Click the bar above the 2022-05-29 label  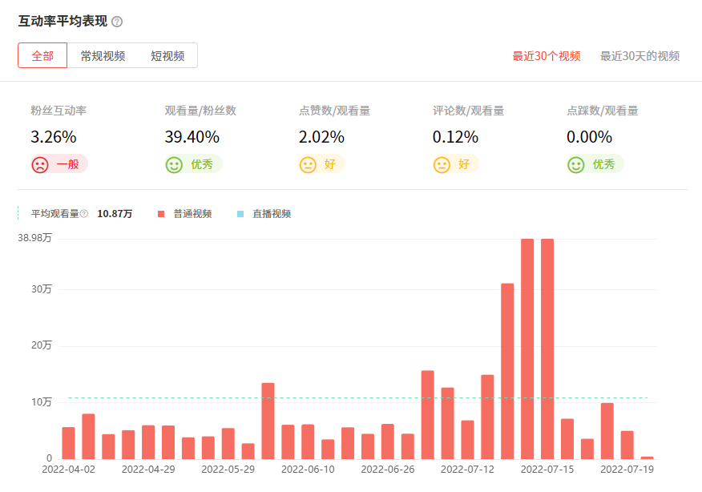point(228,443)
